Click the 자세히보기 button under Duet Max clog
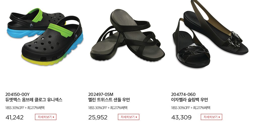This screenshot has height=123, width=257. (x=46, y=117)
